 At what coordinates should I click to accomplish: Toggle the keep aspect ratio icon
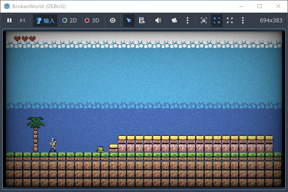point(217,20)
